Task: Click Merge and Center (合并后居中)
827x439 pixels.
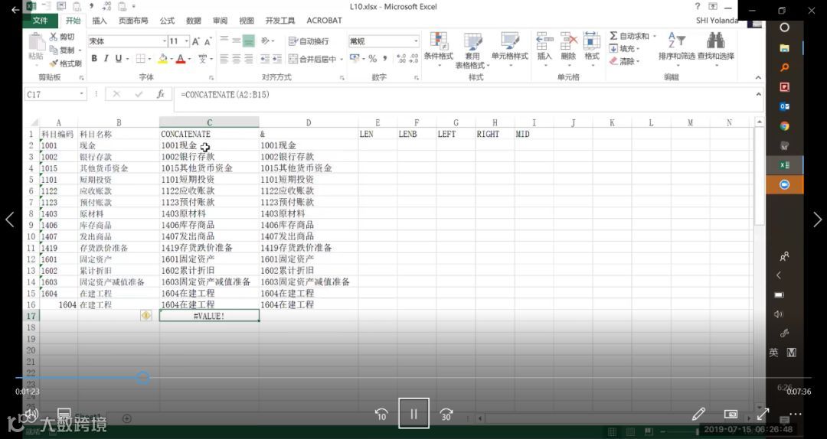Action: pos(312,58)
